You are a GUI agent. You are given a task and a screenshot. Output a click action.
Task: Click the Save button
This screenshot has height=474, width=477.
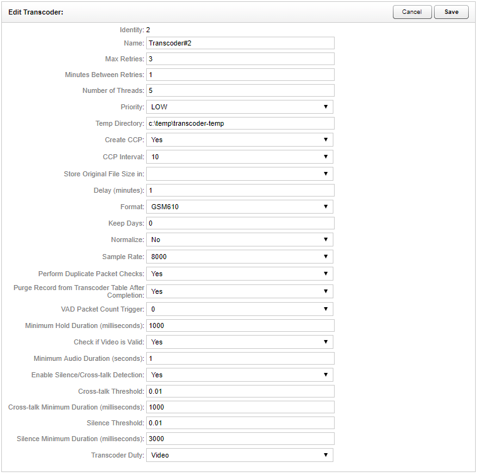click(x=451, y=12)
